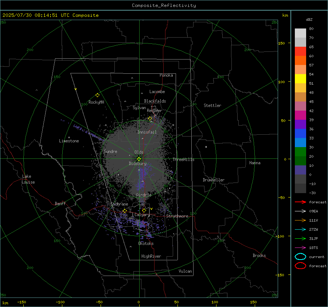Click the green 30 dBZ color swatch
Image resolution: width=328 pixels, height=307 pixels.
[300, 151]
